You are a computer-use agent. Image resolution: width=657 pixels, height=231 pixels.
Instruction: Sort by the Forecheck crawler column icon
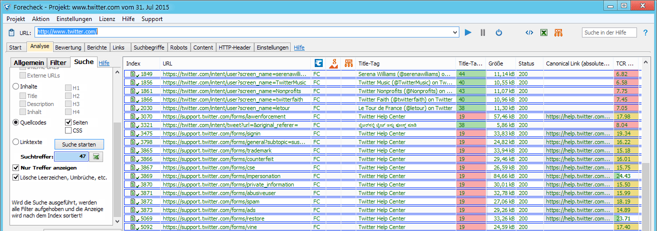click(318, 63)
